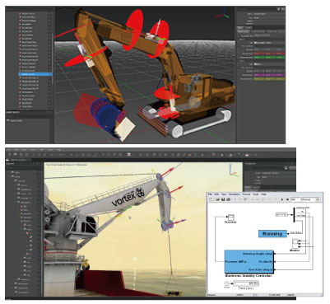Click the blue Running status block
330x304 pixels.
[x=272, y=234]
